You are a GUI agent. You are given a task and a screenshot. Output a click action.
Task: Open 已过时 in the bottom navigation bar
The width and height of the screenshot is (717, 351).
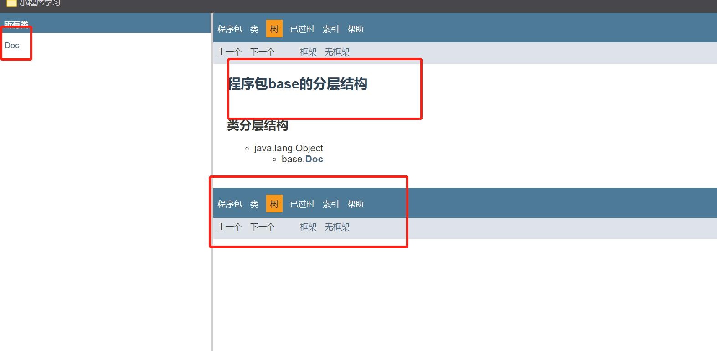point(302,204)
